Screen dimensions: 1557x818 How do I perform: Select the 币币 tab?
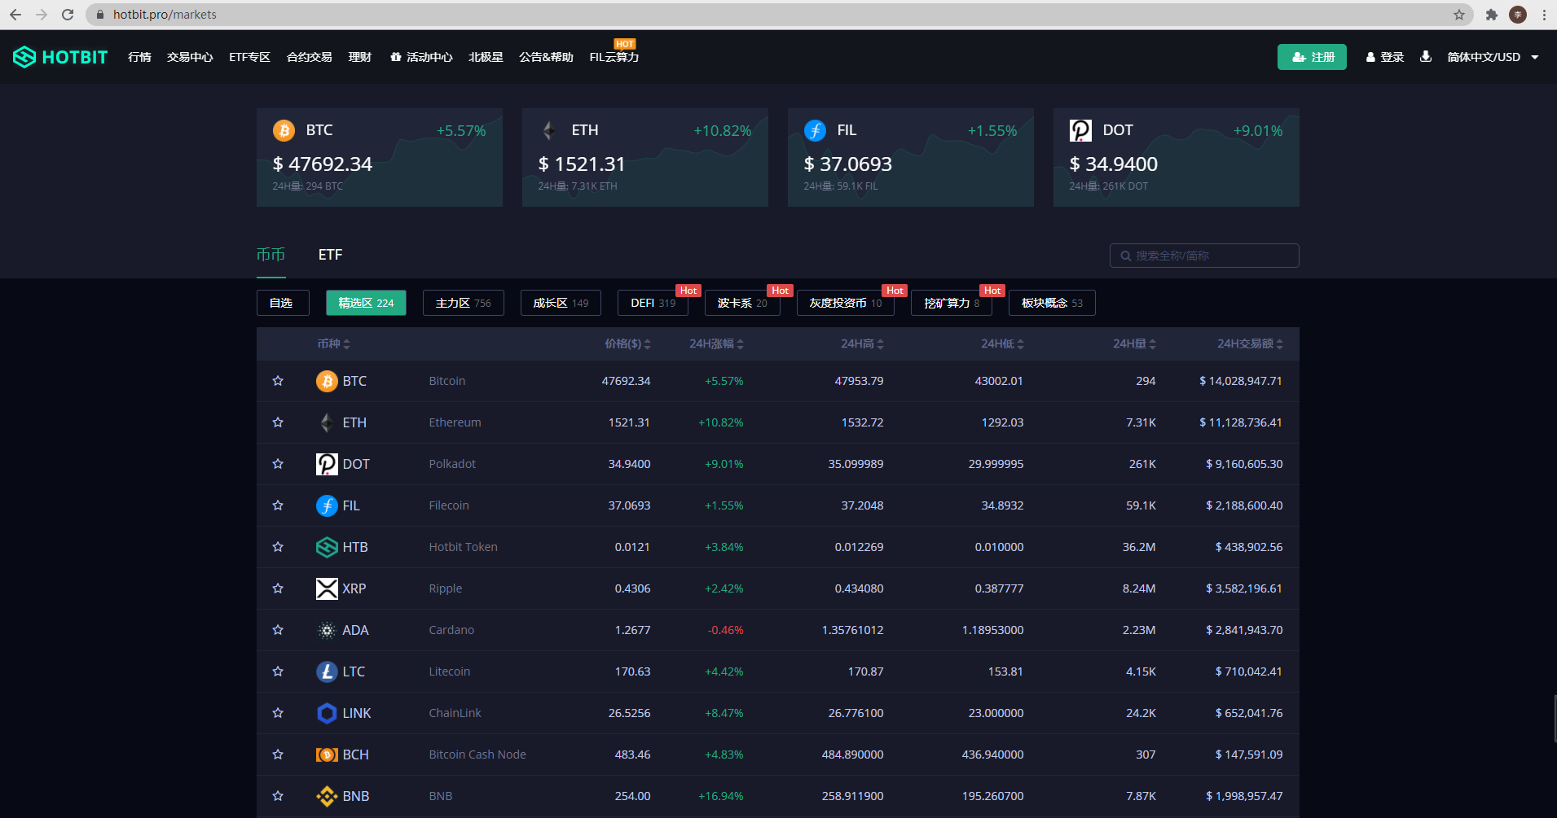pos(271,255)
